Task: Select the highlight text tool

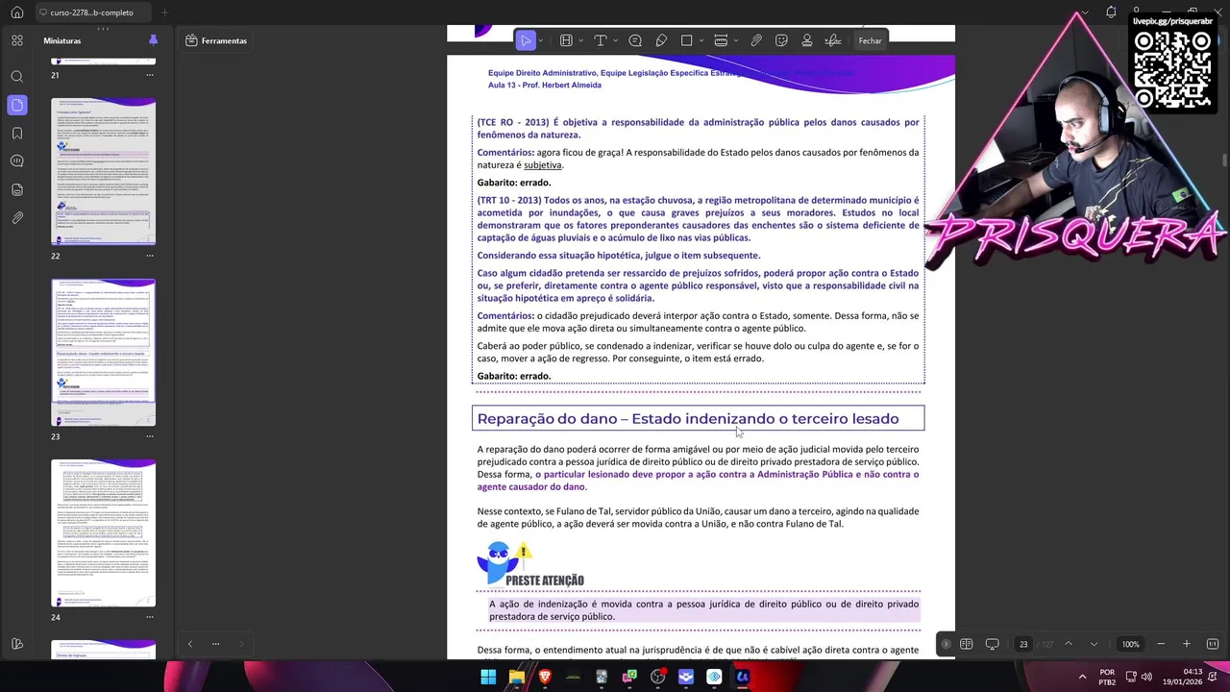Action: [x=566, y=40]
